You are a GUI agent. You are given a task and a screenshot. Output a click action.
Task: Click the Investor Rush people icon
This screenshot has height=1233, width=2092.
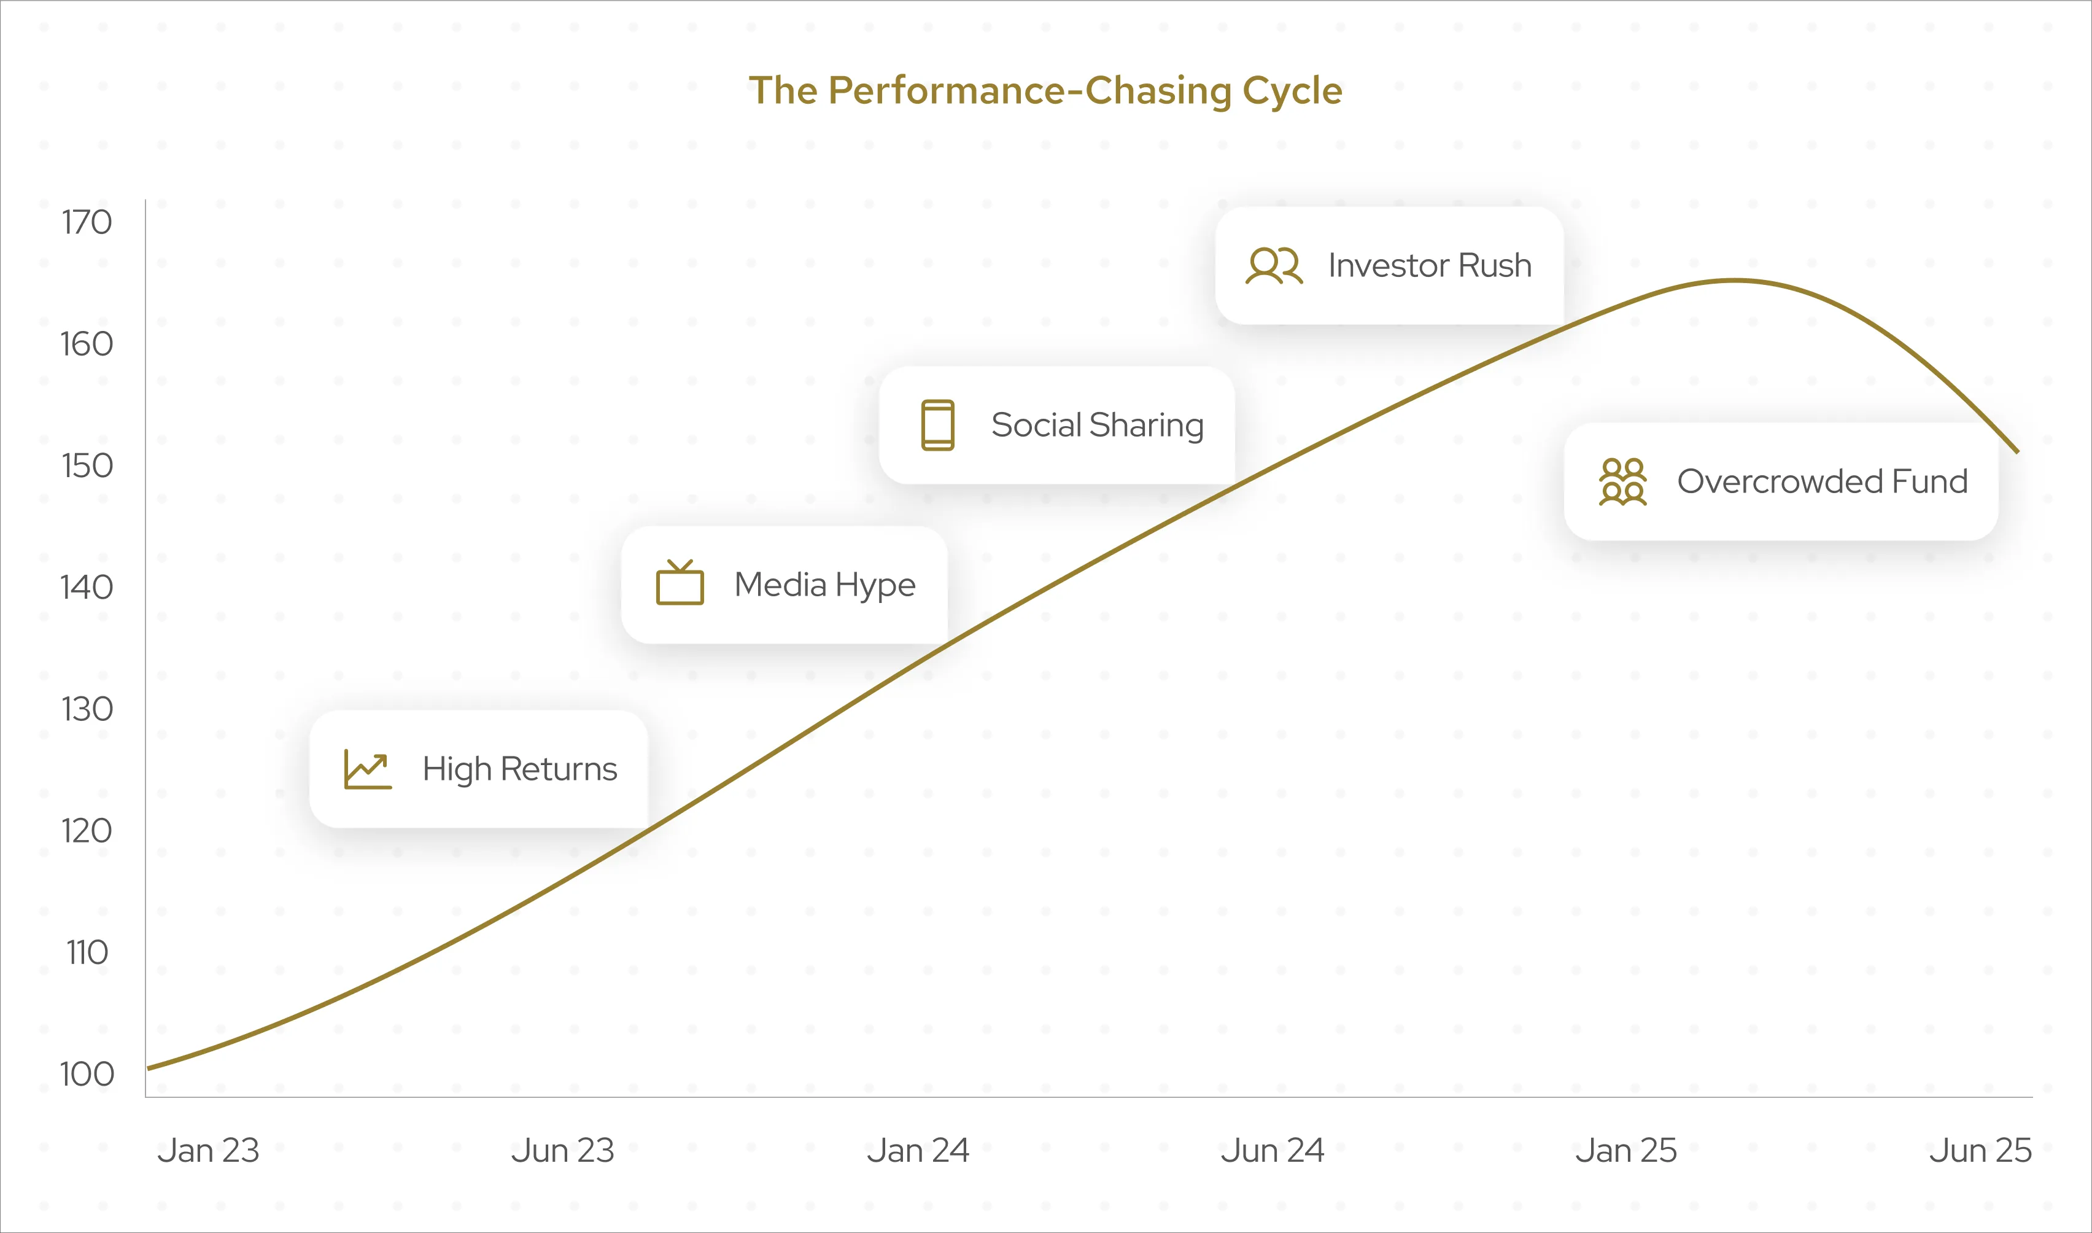click(1274, 266)
